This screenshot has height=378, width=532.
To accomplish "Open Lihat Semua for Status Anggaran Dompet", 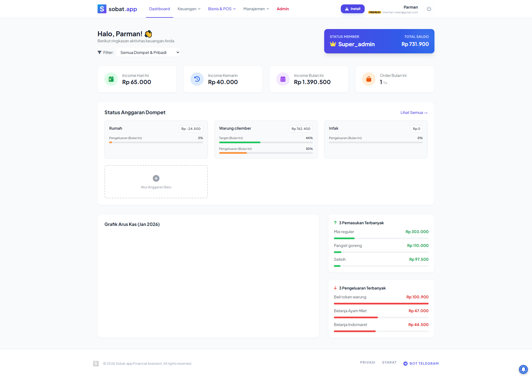I will click(x=414, y=112).
